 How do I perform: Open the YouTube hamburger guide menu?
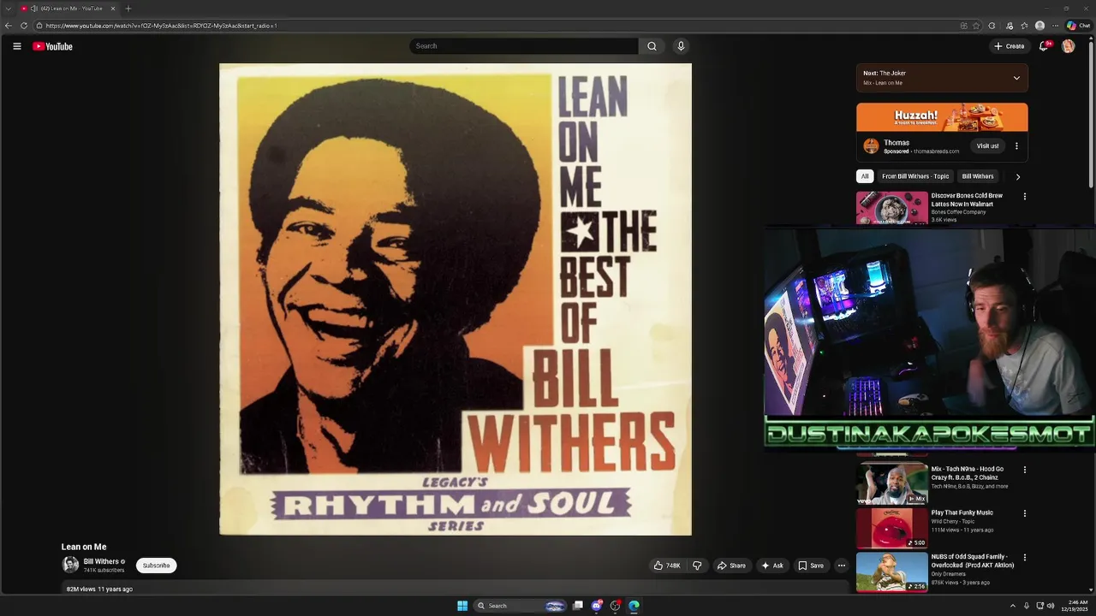tap(16, 46)
